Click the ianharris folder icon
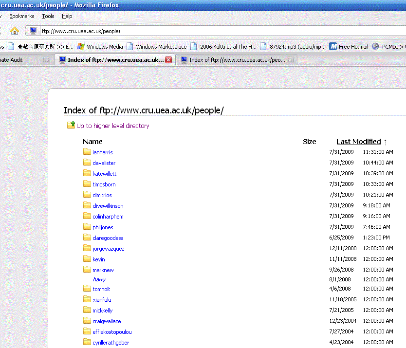 pyautogui.click(x=87, y=152)
